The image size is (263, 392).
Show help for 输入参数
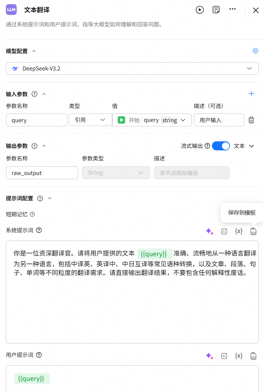click(x=34, y=94)
